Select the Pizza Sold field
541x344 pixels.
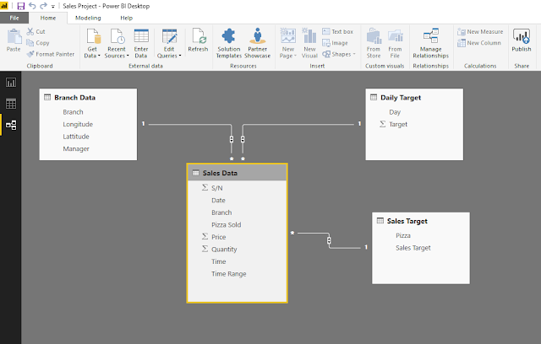tap(227, 224)
